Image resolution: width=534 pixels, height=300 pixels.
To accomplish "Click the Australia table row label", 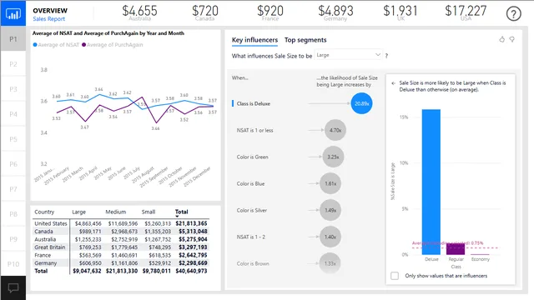I will [x=45, y=239].
